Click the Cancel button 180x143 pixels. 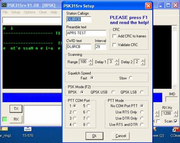pos(121,136)
